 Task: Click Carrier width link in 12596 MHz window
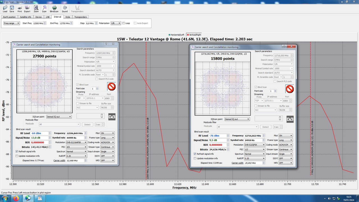tap(59, 160)
